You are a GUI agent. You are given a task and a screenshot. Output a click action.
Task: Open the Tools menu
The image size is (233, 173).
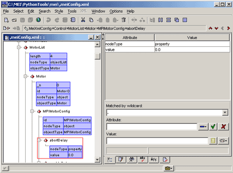pos(72,11)
